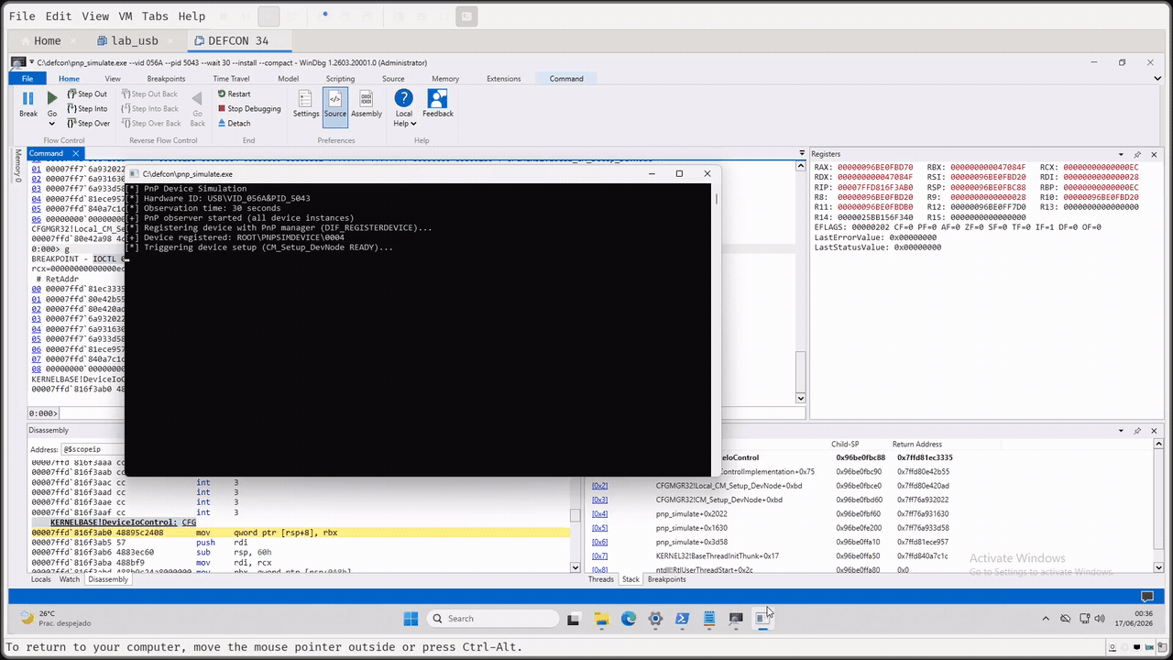Click stack frame link [0x5]

pos(599,528)
